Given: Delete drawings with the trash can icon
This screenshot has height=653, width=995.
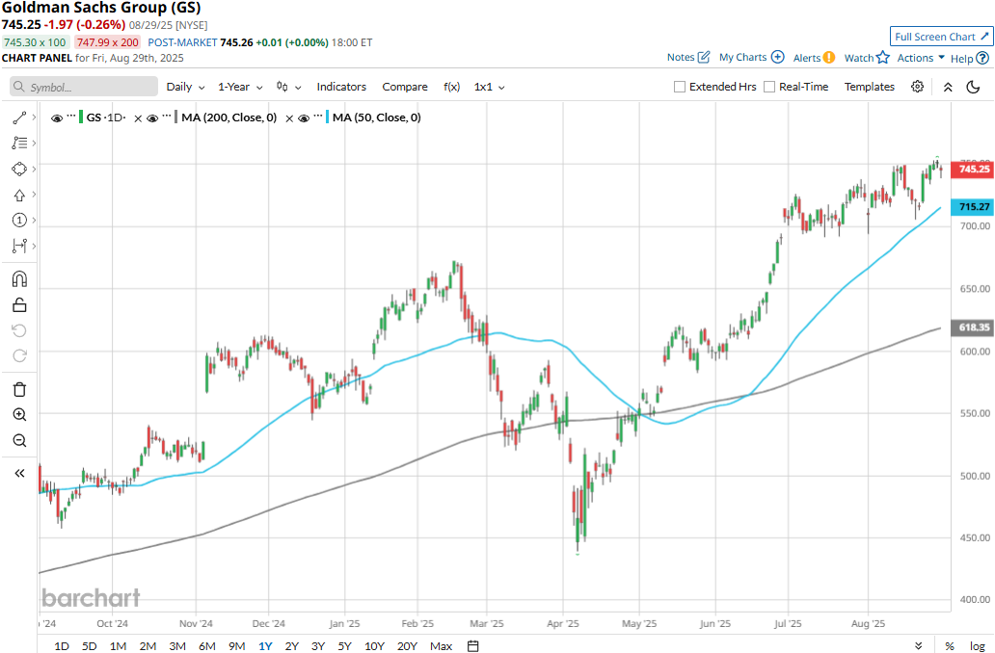Looking at the screenshot, I should click(x=19, y=389).
